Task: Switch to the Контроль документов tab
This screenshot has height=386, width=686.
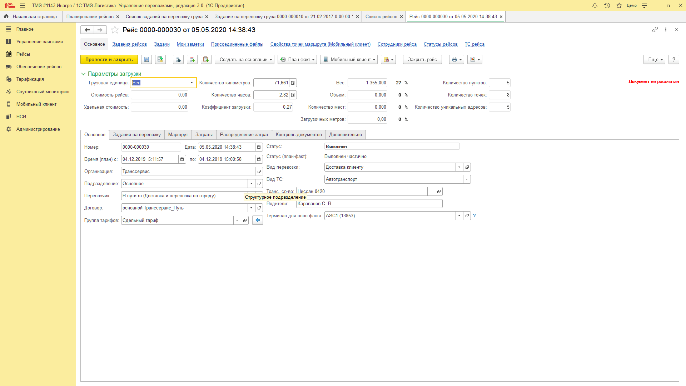Action: coord(299,135)
